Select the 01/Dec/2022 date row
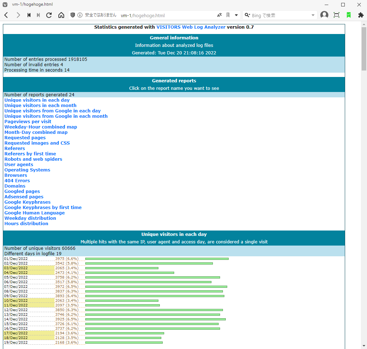Viewport: 367px width, 349px height. pos(16,259)
